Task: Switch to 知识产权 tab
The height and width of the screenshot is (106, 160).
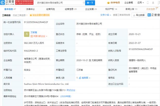Action: [x=111, y=9]
